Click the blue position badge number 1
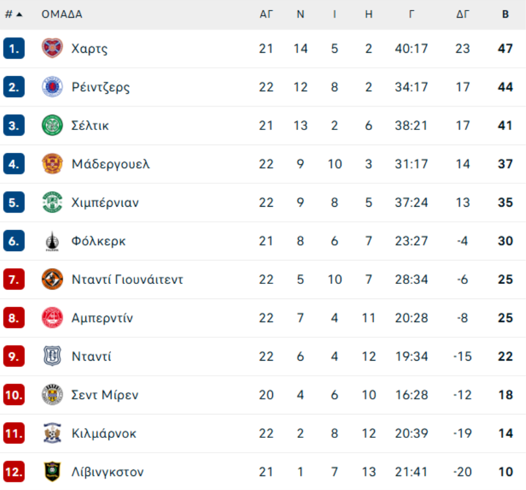This screenshot has width=526, height=490. (x=13, y=48)
